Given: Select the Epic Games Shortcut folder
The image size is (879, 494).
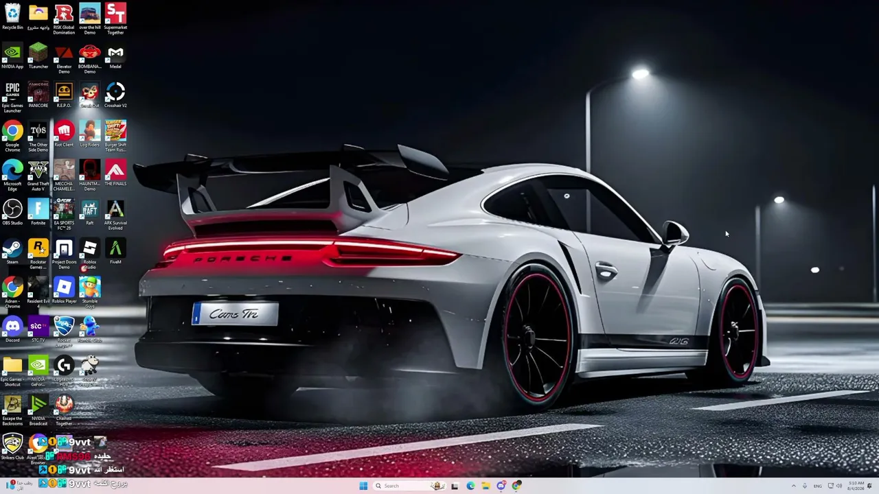Looking at the screenshot, I should point(12,372).
